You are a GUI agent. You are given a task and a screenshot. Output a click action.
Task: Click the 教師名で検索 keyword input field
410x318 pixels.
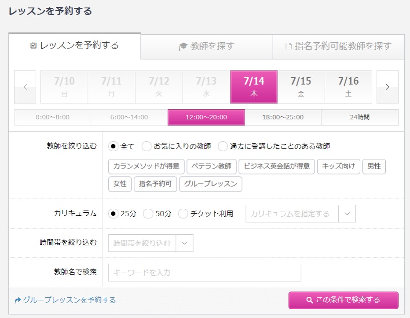(205, 273)
